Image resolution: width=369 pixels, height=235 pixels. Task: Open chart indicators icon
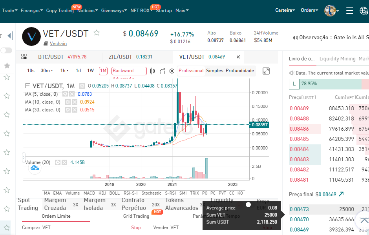point(163,71)
